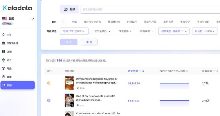Open the p9promaxheadphone video thumbnail
This screenshot has width=220, height=116.
pos(69,83)
